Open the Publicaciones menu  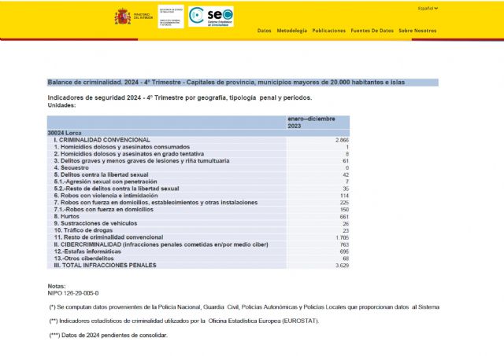[x=328, y=31]
